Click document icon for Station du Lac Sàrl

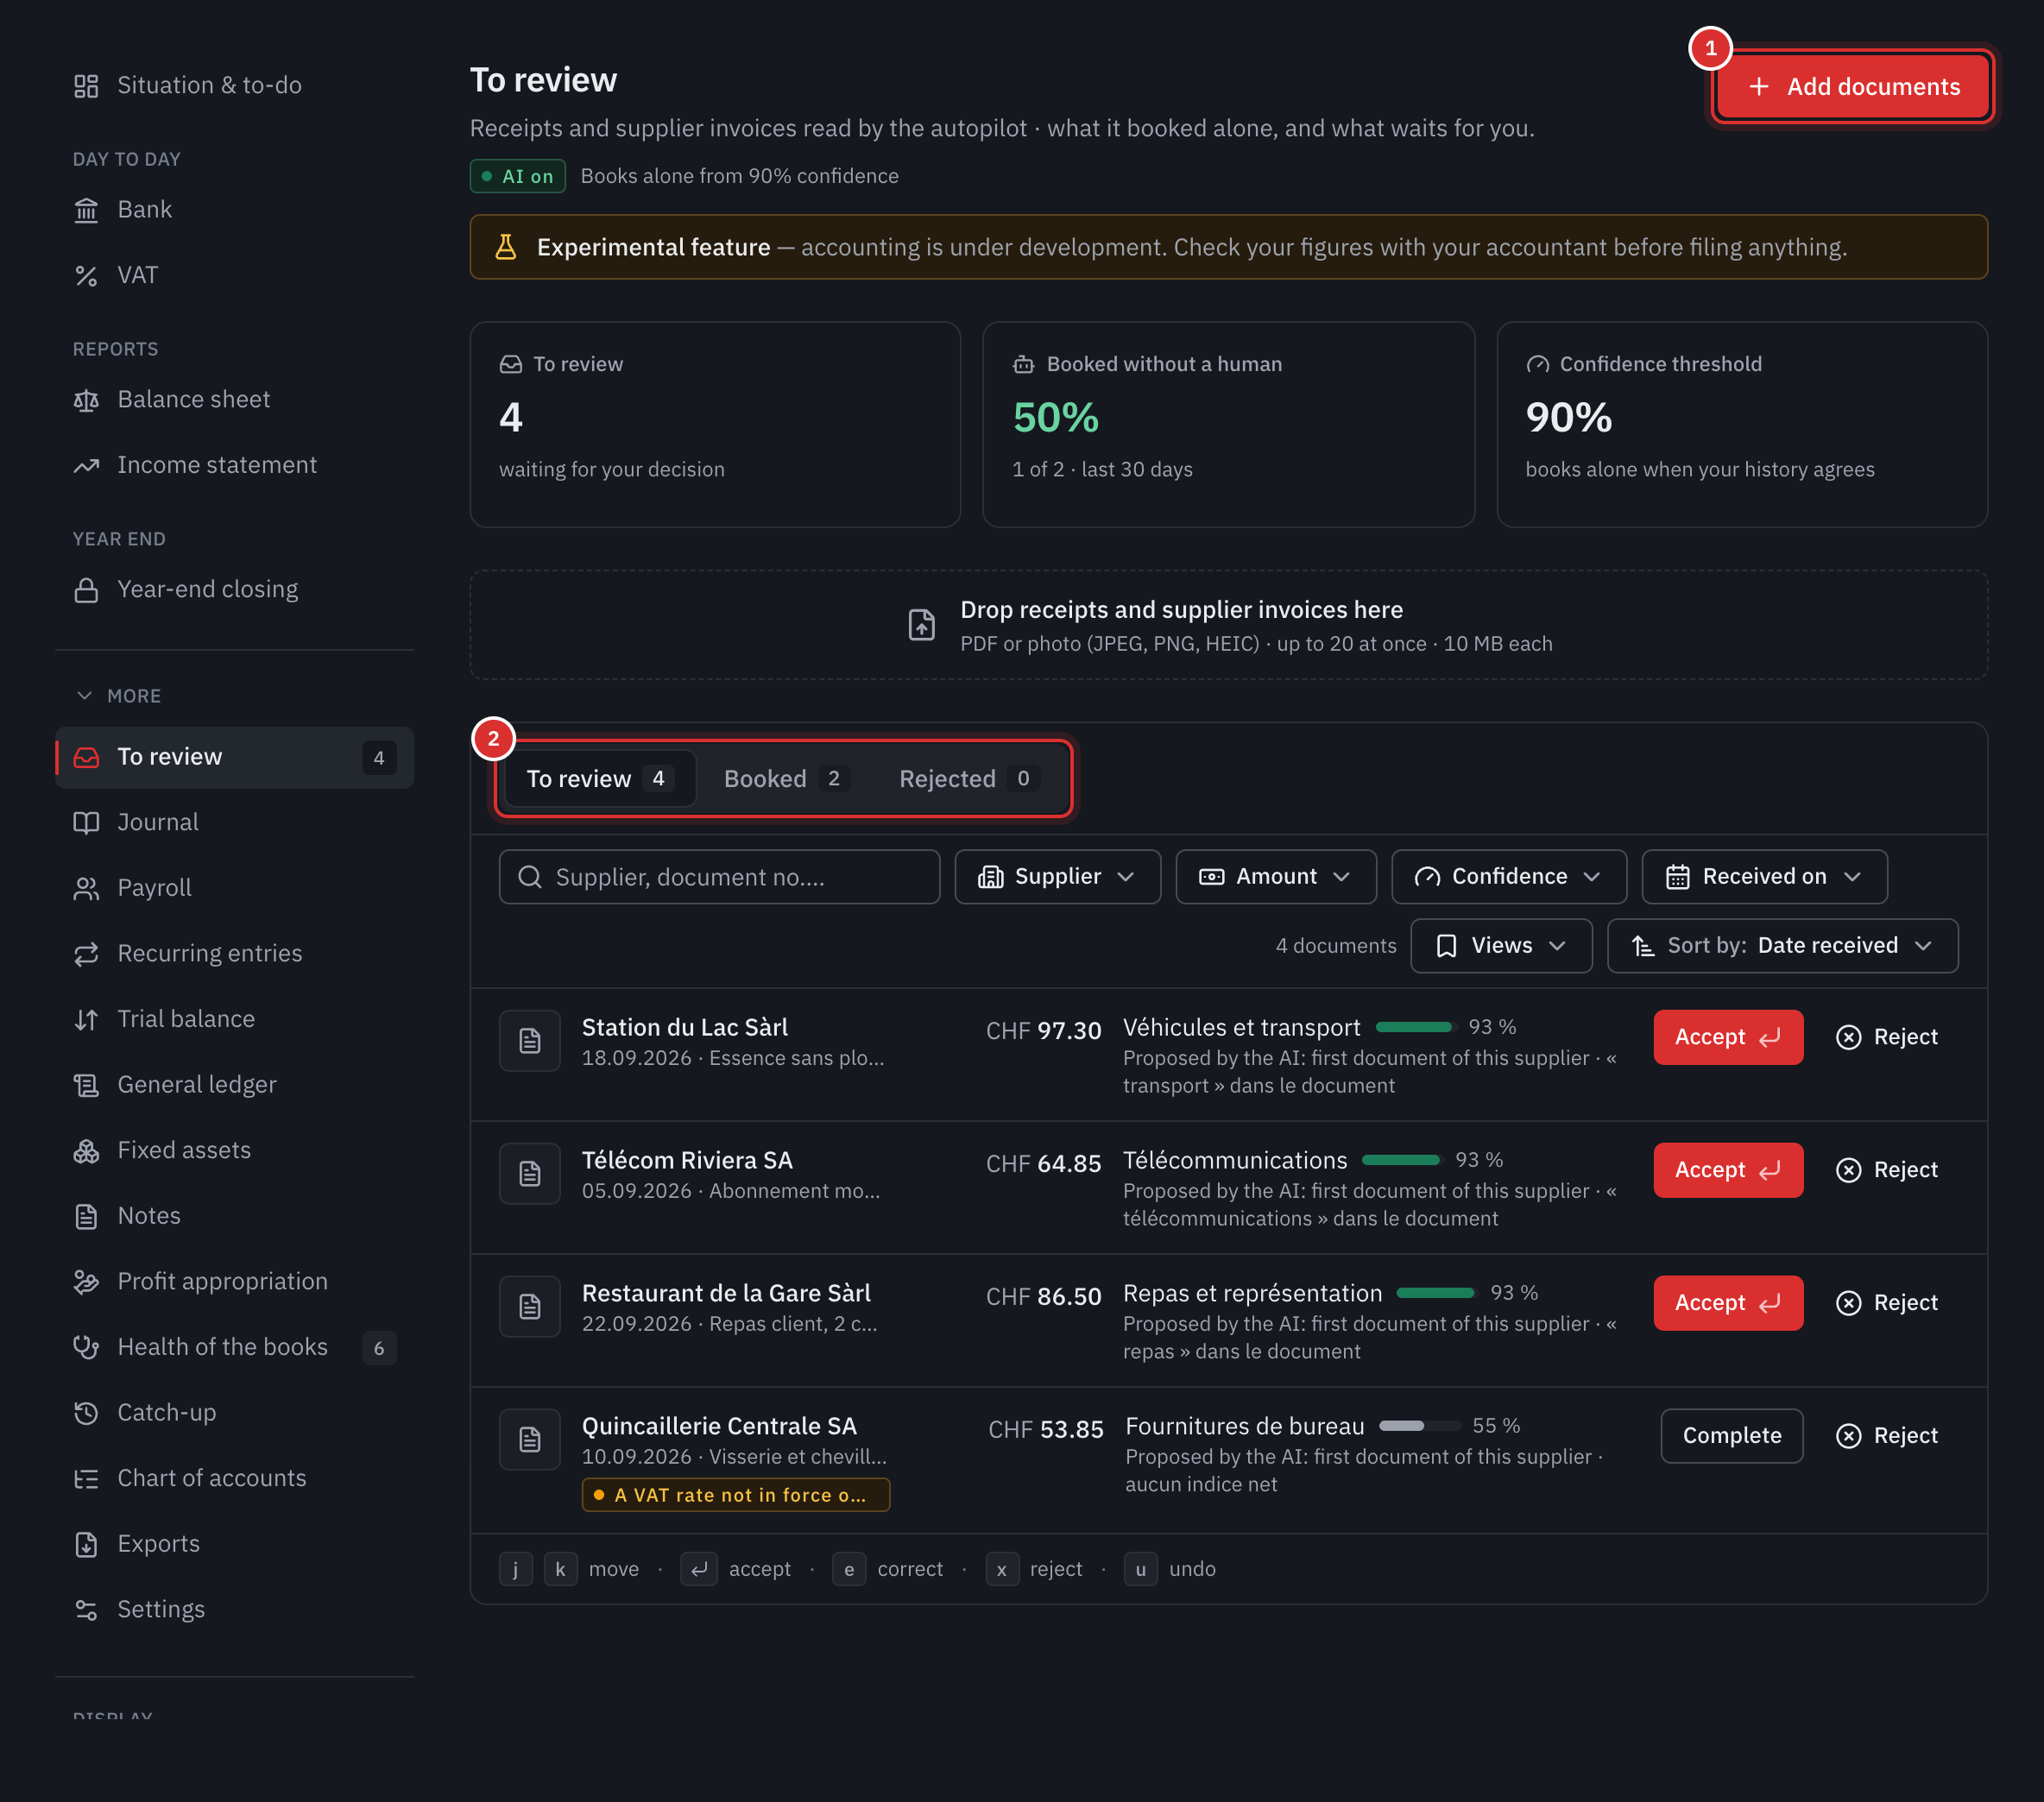click(x=530, y=1041)
